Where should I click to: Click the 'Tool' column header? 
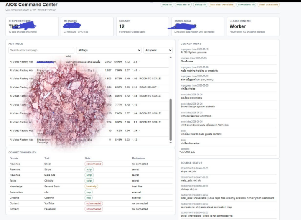pos(47,158)
